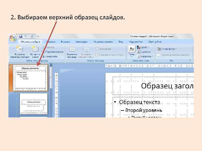Click the horizontal ruler above slide
Image resolution: width=202 pixels, height=151 pixels.
pos(150,66)
